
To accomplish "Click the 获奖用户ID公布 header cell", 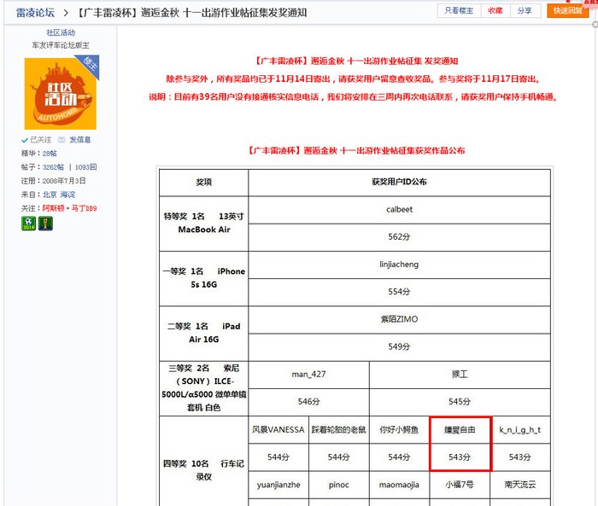I will coord(399,183).
